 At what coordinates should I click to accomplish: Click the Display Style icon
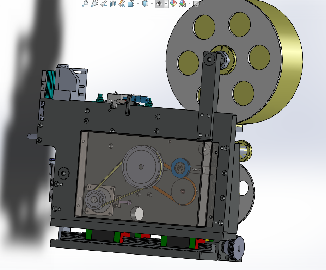coord(145,4)
